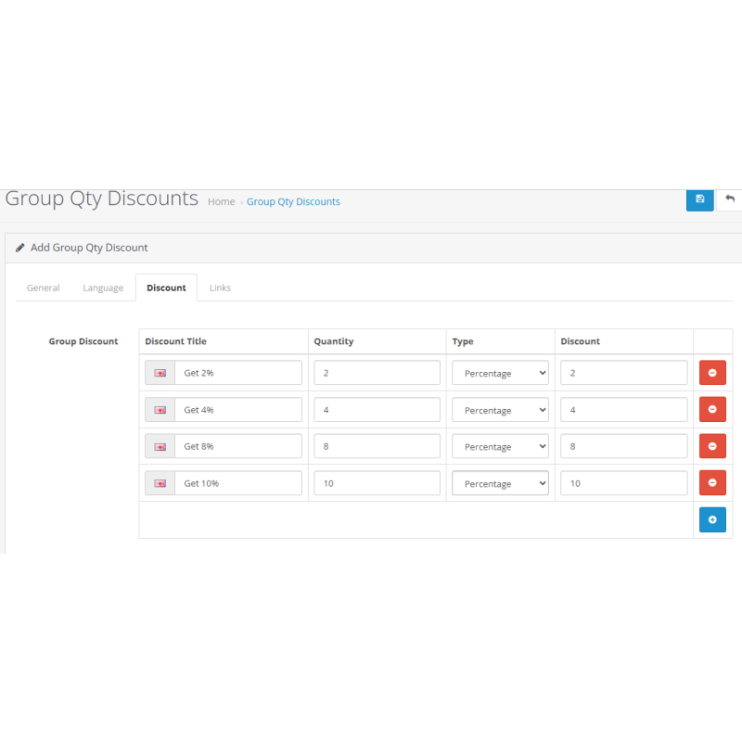Screen dimensions: 742x742
Task: Delete the Get 8% discount row
Action: coord(712,446)
